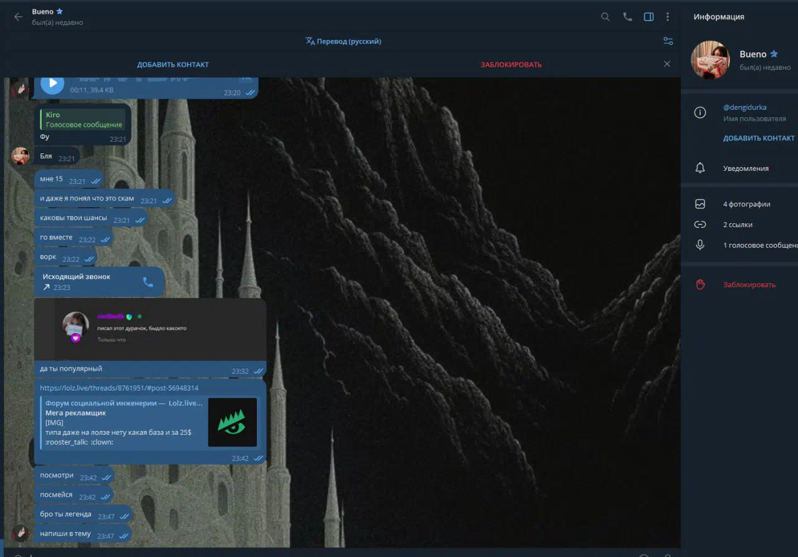Click the microphone icon in info panel
This screenshot has width=798, height=557.
click(700, 245)
